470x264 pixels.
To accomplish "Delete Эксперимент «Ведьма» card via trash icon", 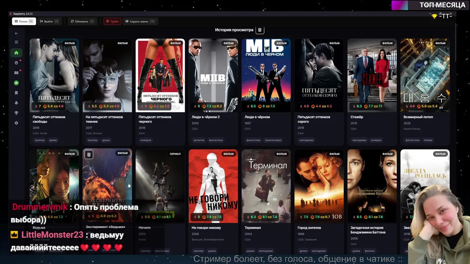I will pyautogui.click(x=89, y=155).
